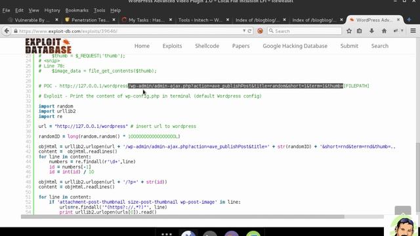
Task: Open the hamburger menu icon
Action: [413, 31]
